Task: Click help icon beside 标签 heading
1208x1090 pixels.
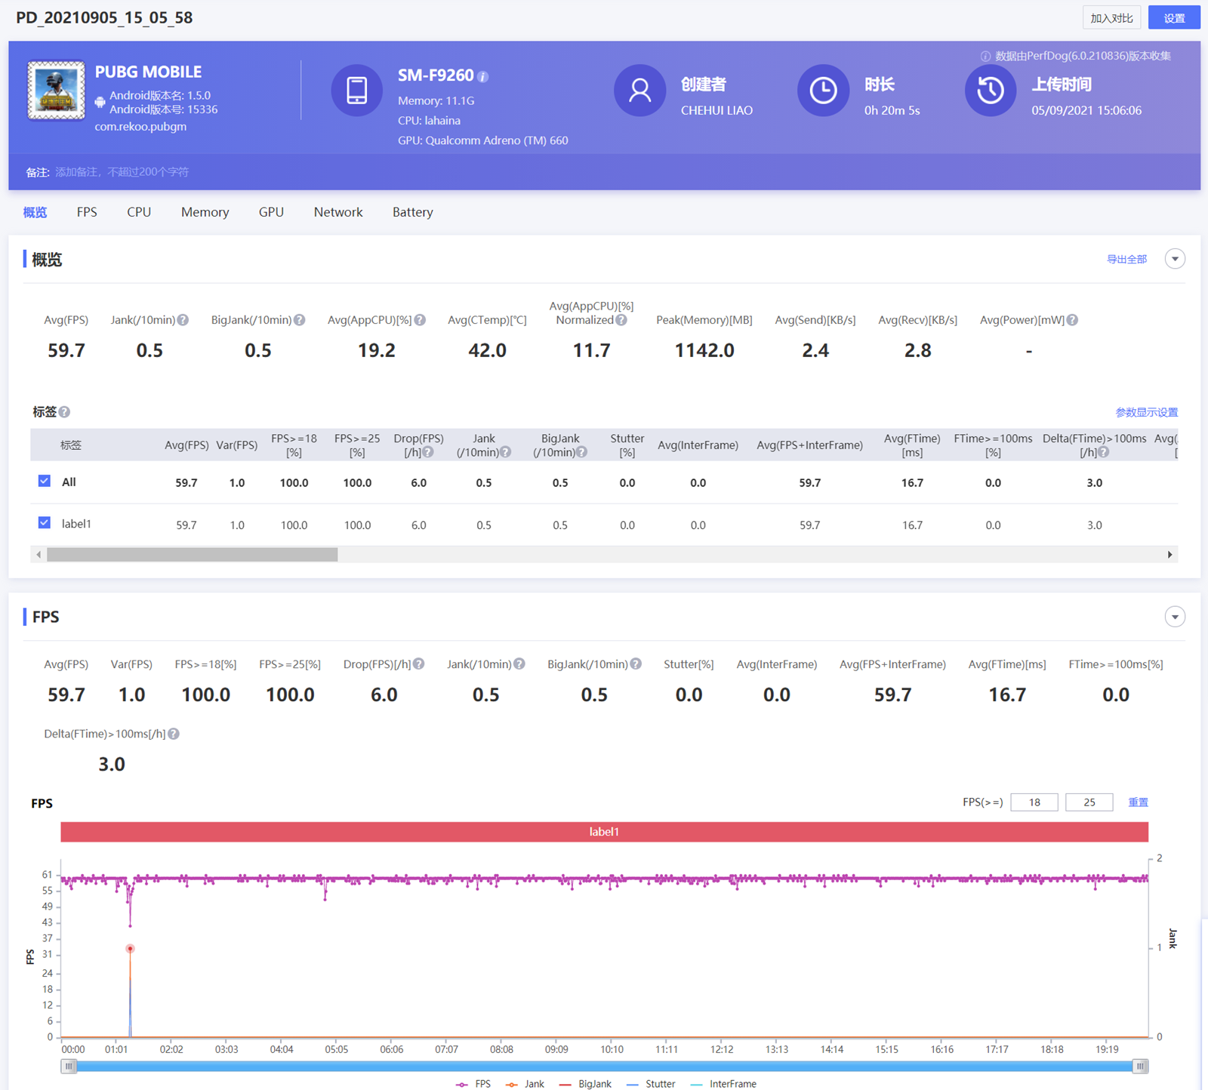Action: (65, 412)
